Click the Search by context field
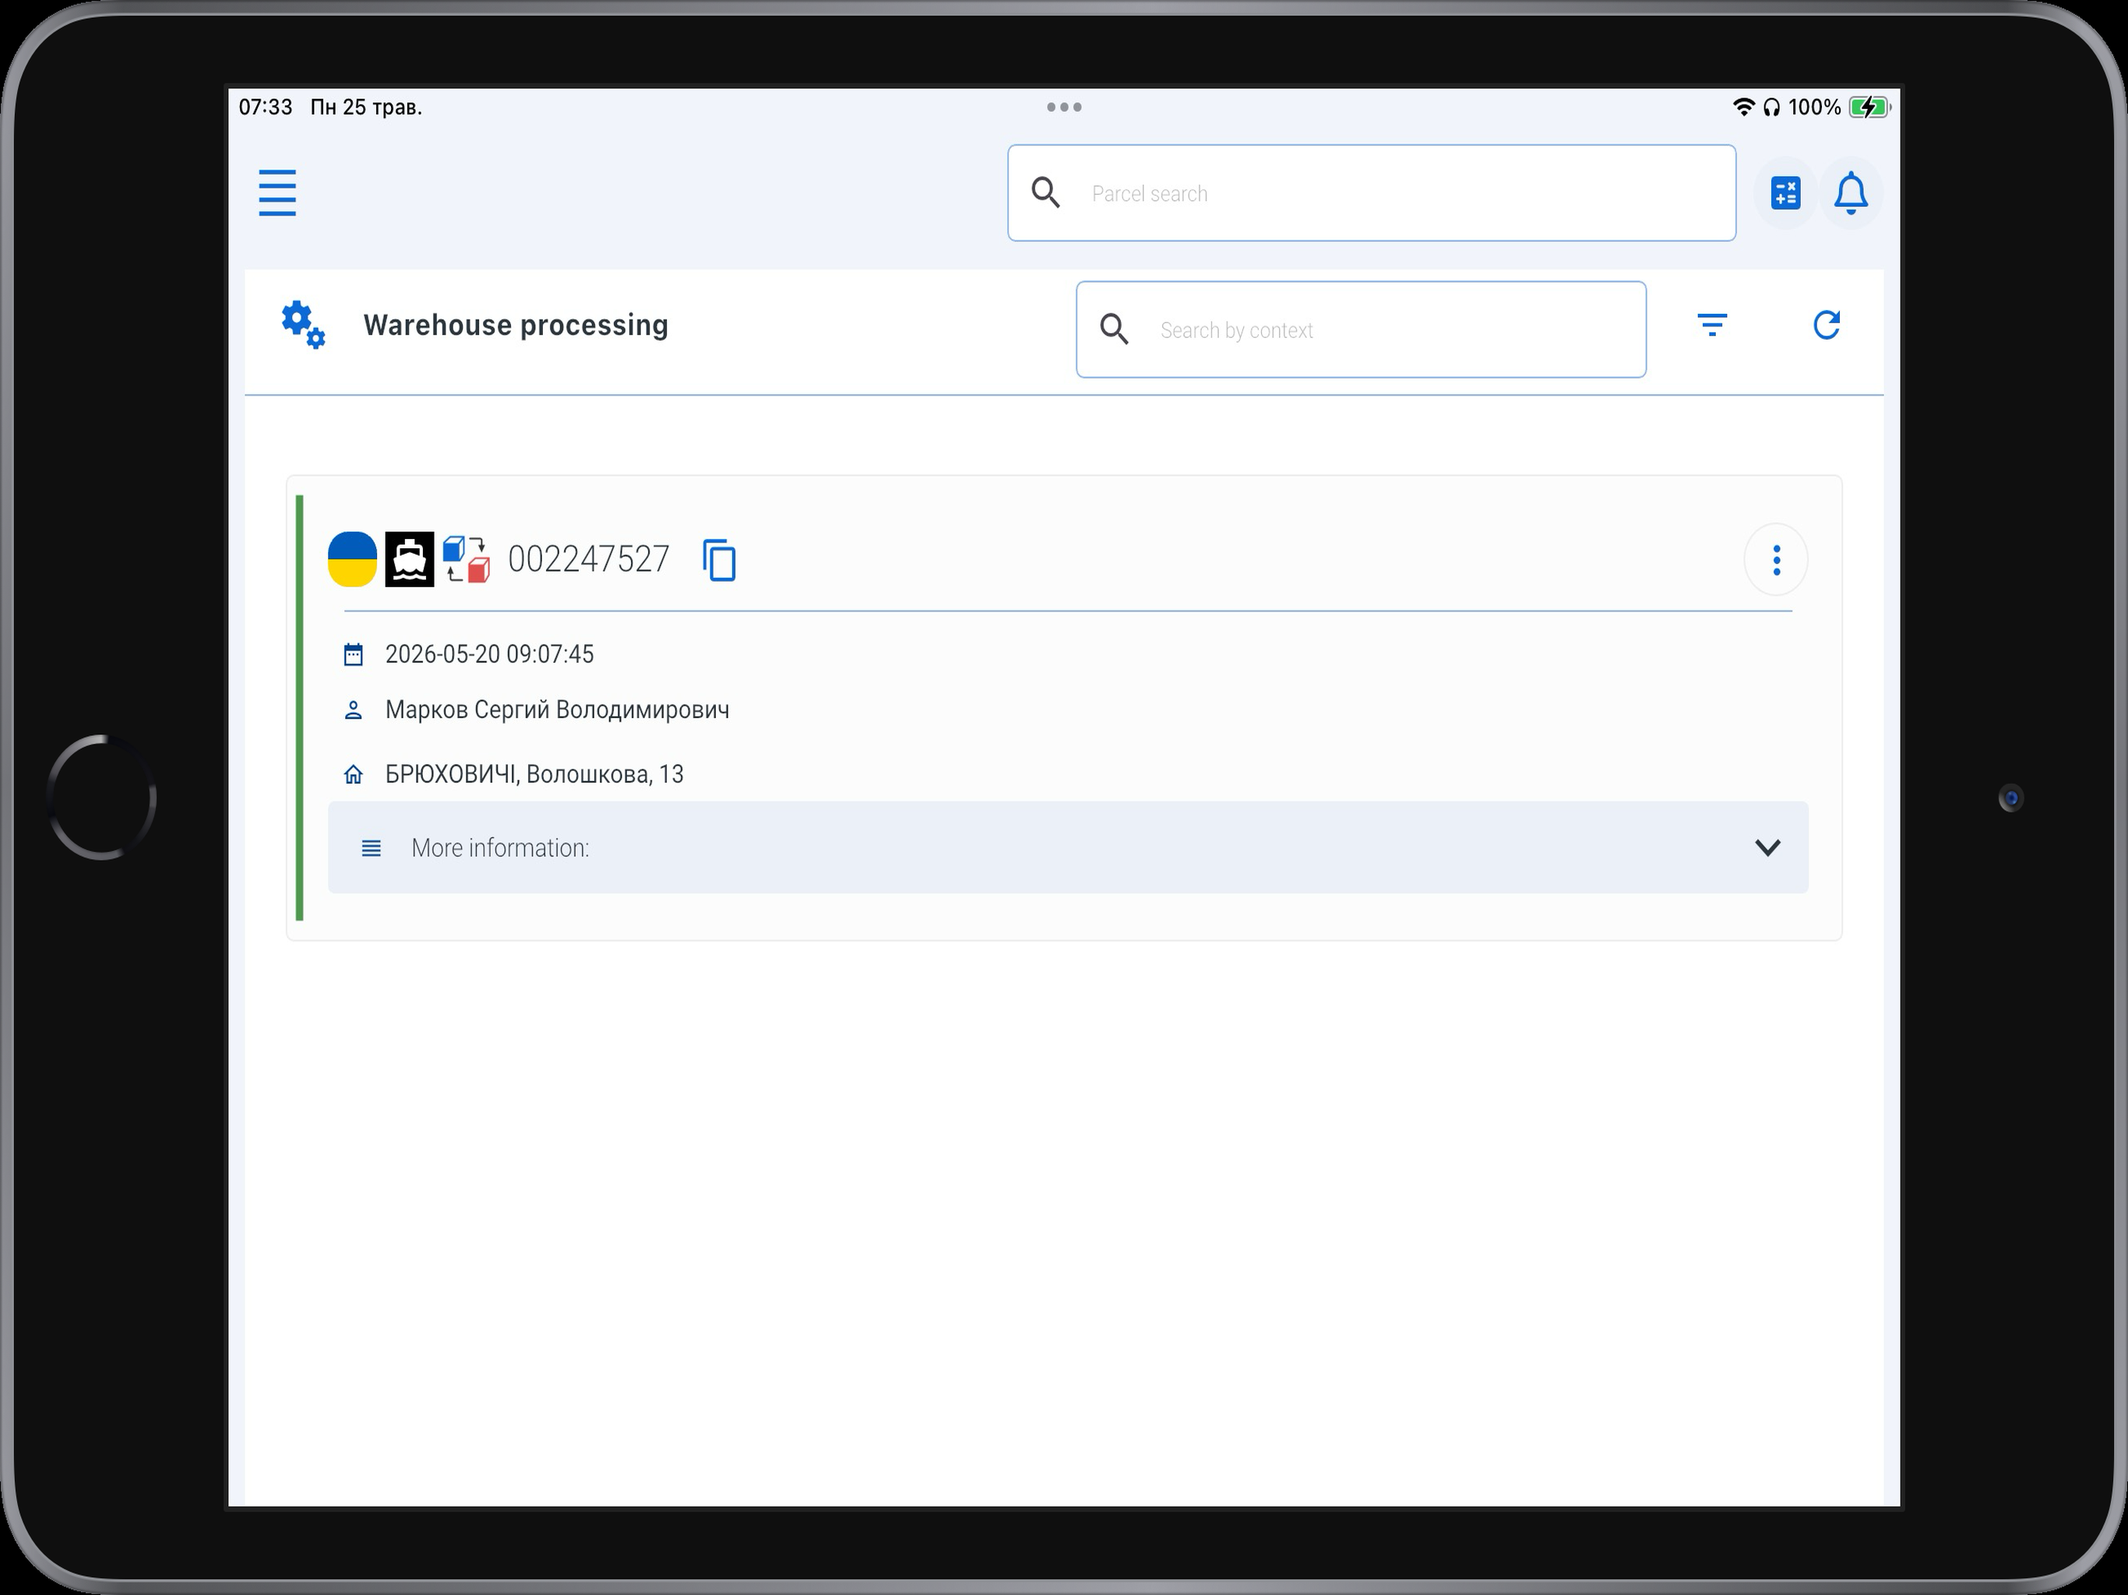Image resolution: width=2128 pixels, height=1595 pixels. tap(1360, 330)
